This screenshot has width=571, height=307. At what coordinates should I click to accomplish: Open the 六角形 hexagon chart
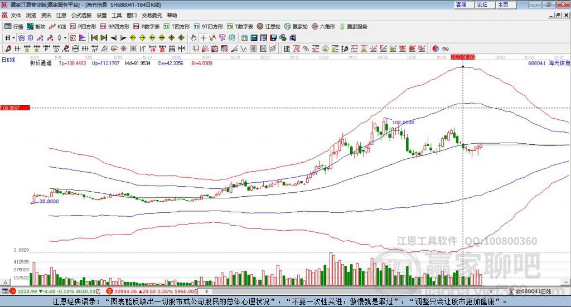pyautogui.click(x=323, y=27)
